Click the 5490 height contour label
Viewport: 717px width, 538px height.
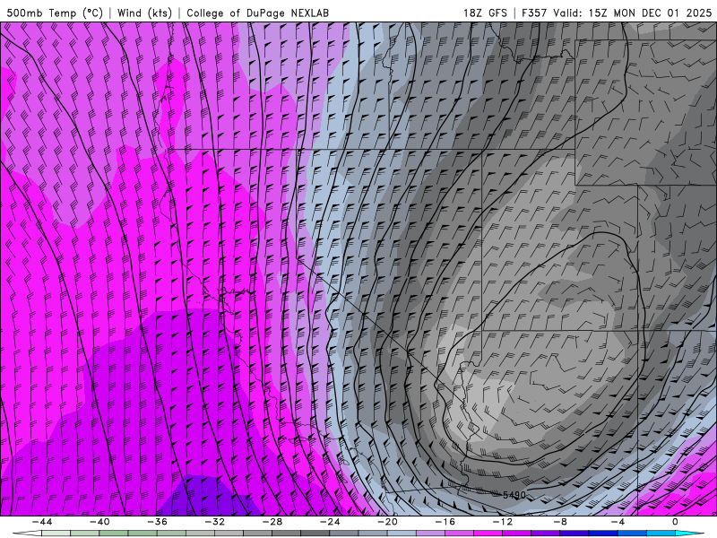(514, 495)
